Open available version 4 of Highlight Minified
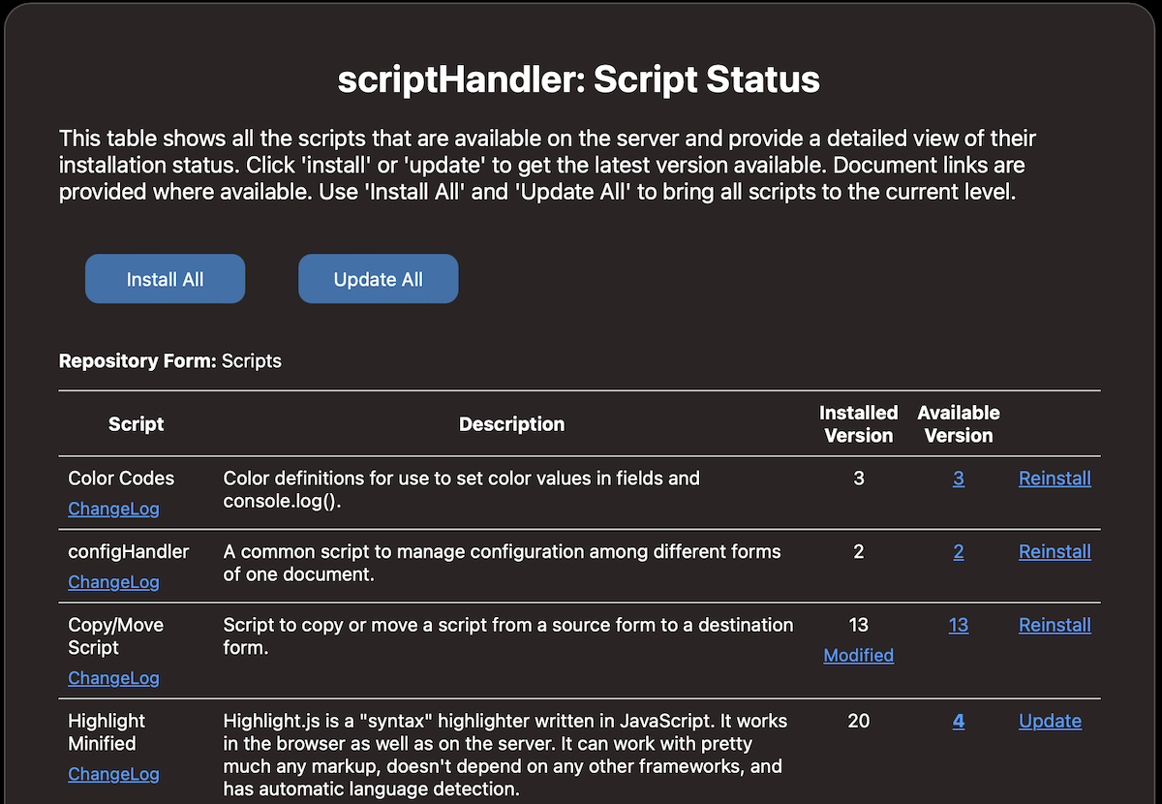 959,721
